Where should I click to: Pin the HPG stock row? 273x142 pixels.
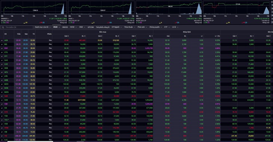[x=2, y=72]
